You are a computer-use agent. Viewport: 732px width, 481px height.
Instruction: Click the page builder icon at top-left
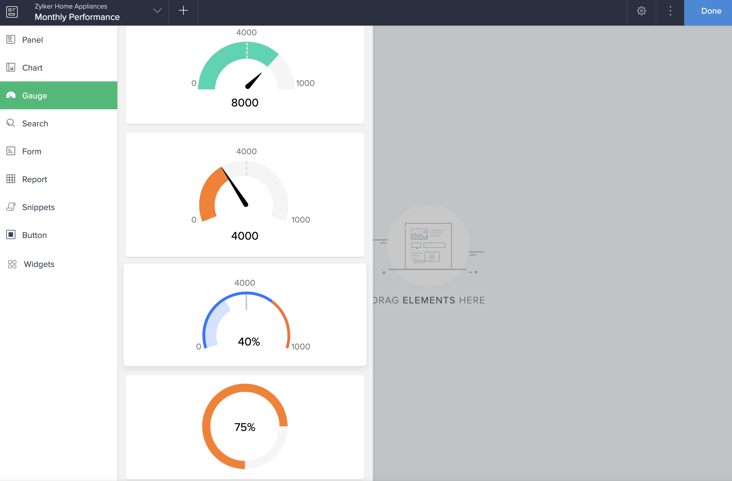pos(12,12)
